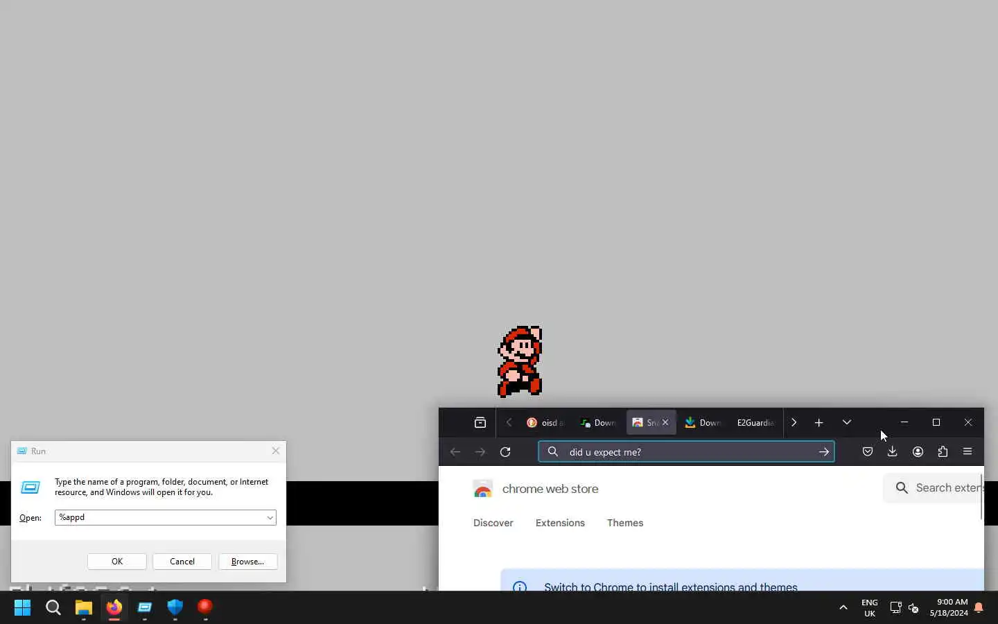Switch to the oisd tab
Screen dimensions: 998x624
coord(545,422)
